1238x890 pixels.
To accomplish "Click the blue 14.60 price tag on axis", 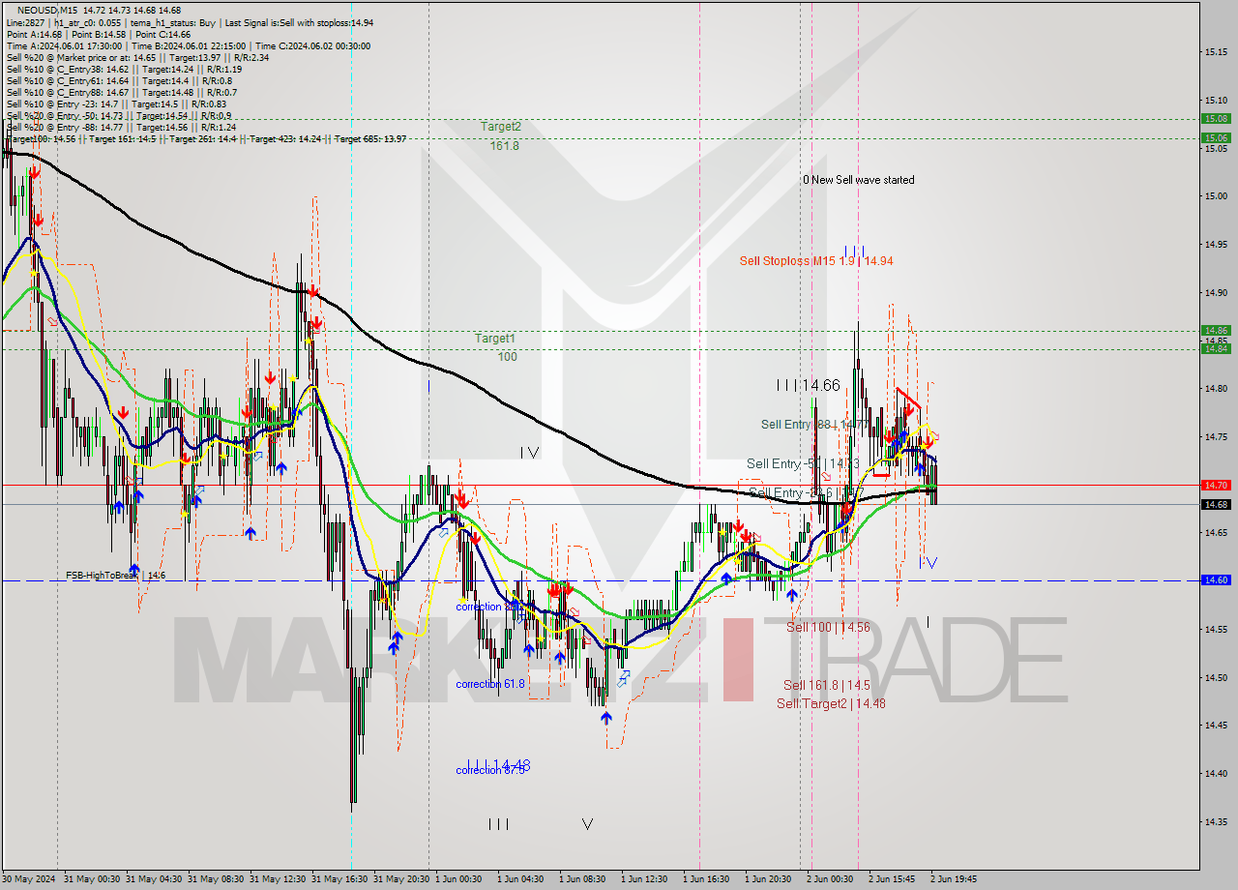I will pos(1215,580).
